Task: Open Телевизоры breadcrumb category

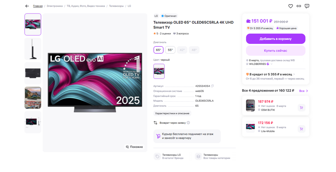Action: (117, 6)
